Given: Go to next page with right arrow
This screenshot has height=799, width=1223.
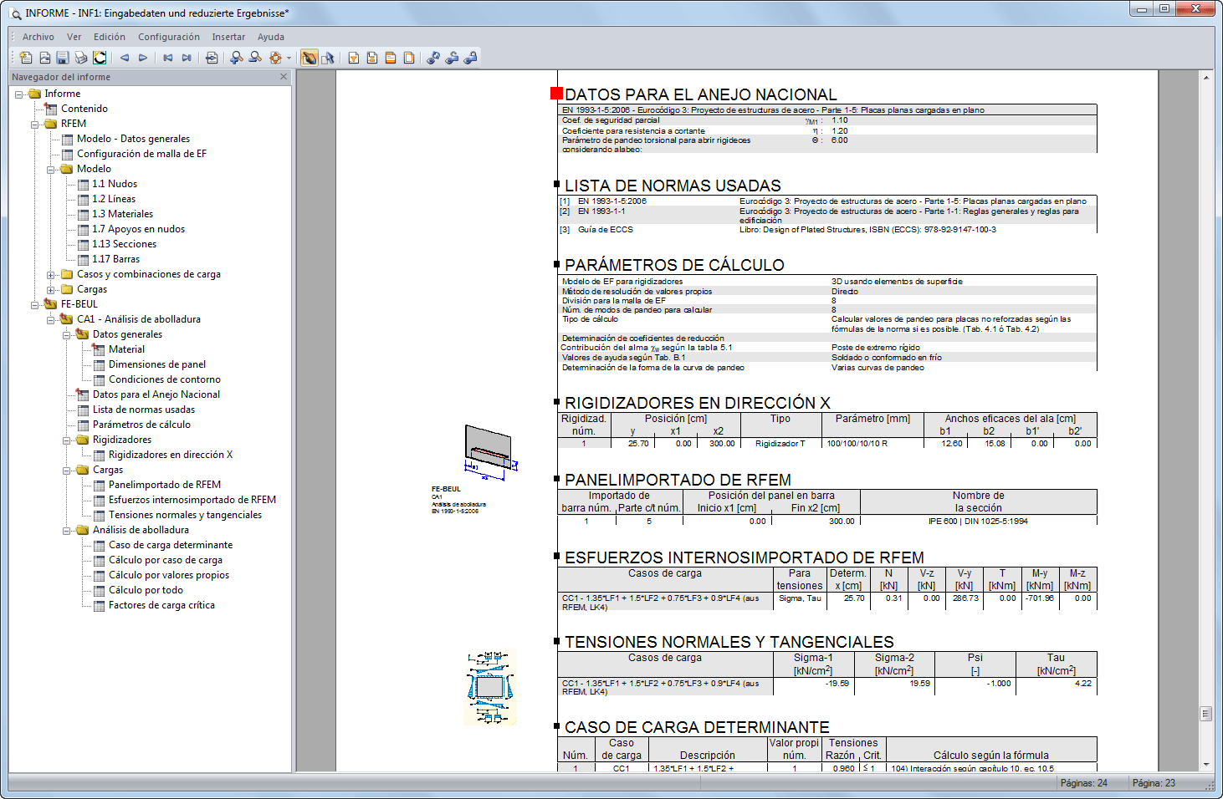Looking at the screenshot, I should point(143,58).
